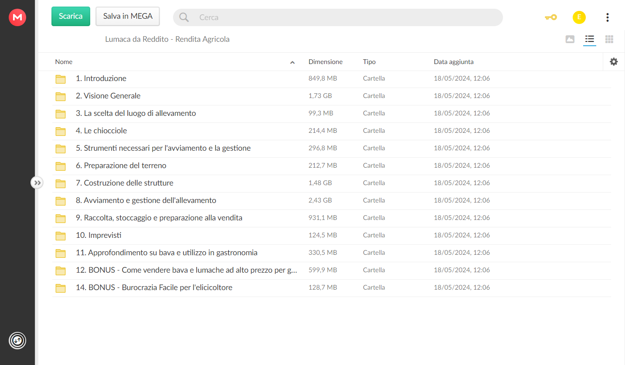This screenshot has height=365, width=625.
Task: Open the yellow account avatar
Action: (x=579, y=17)
